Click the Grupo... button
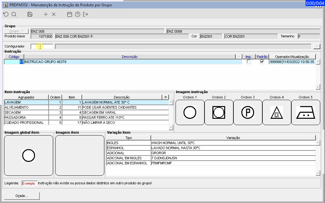 16,31
